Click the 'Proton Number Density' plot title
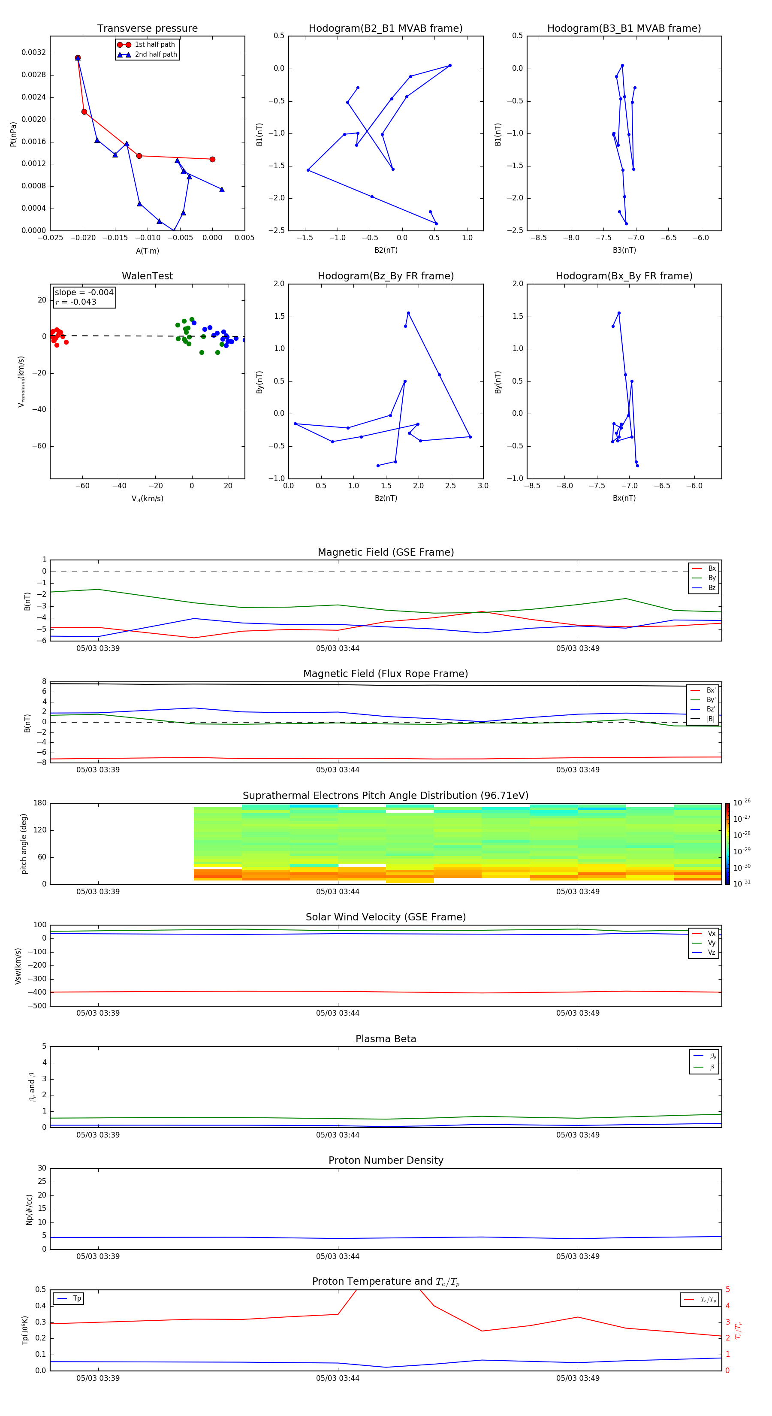Image resolution: width=772 pixels, height=1416 pixels. (x=386, y=1160)
